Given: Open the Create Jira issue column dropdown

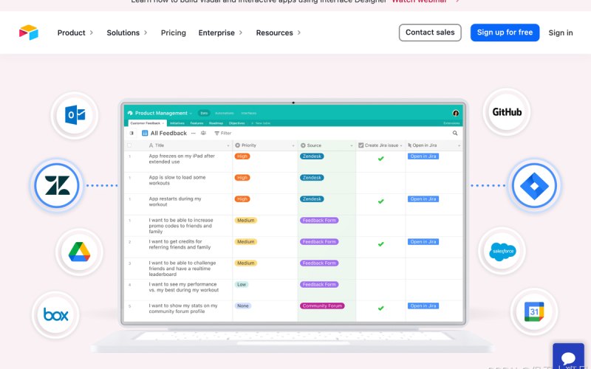Looking at the screenshot, I should pyautogui.click(x=401, y=145).
